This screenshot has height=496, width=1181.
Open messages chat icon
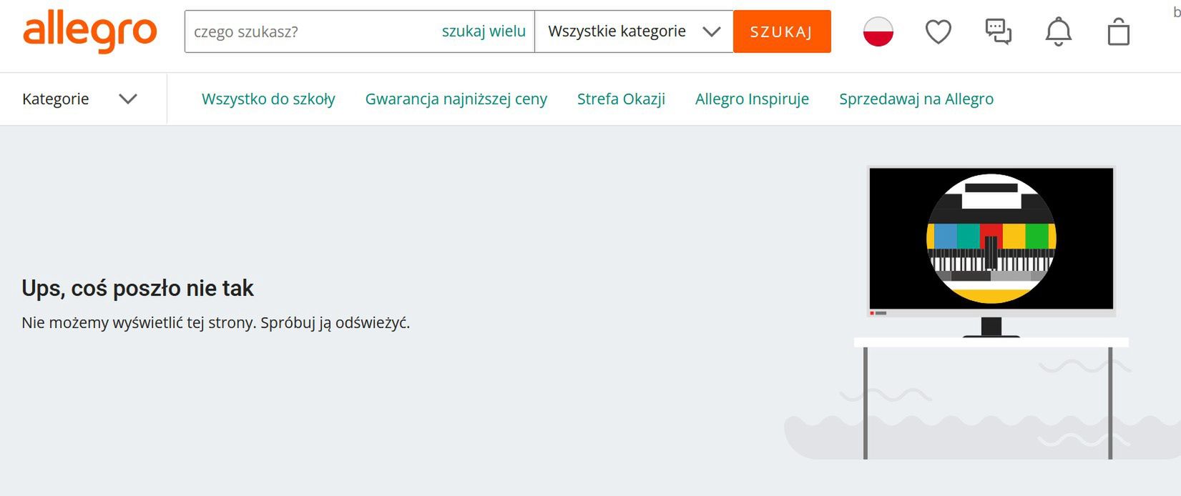coord(999,31)
